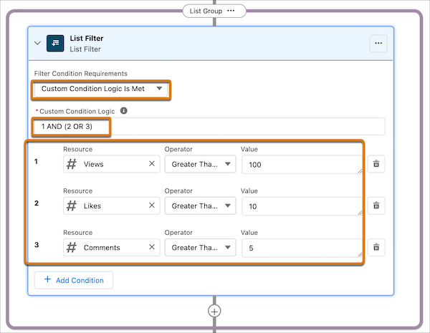Click the Custom Condition Logic text field
Viewport: 430px width, 333px height.
[x=209, y=126]
